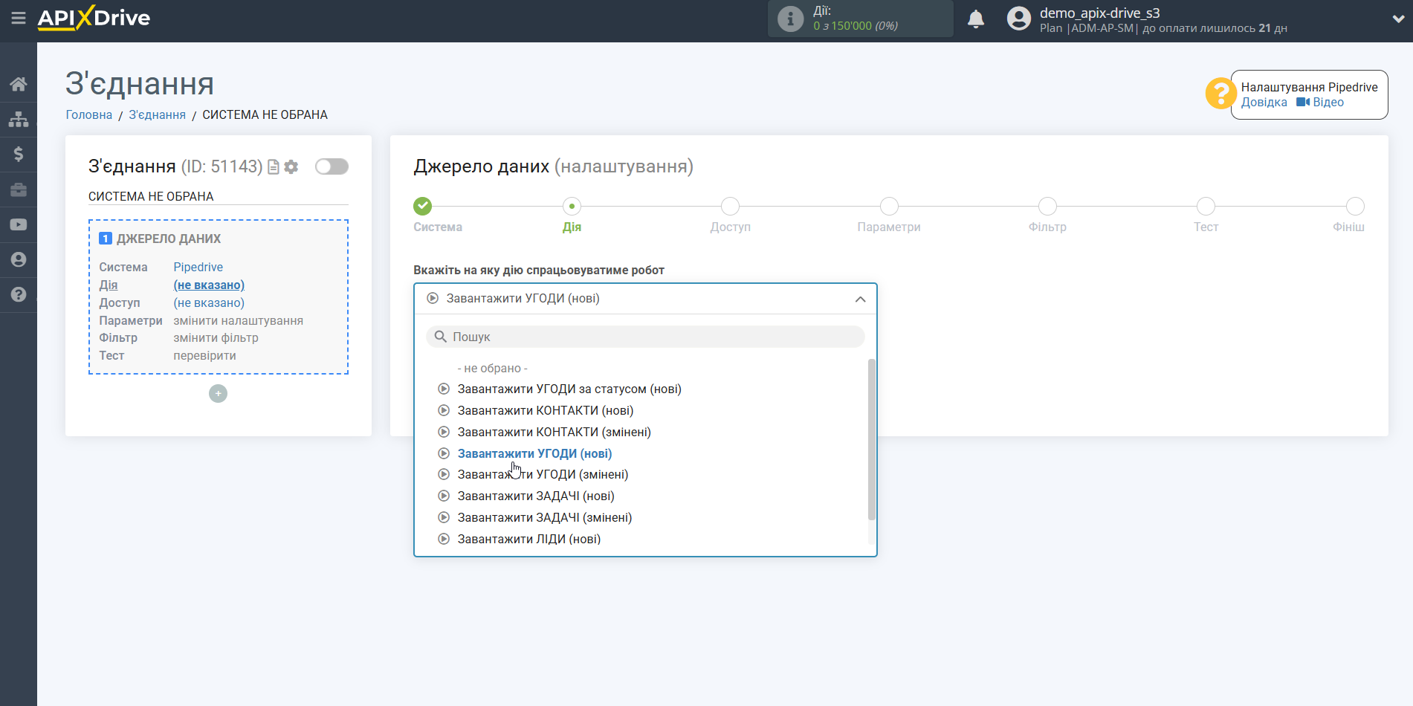The image size is (1413, 706).
Task: Open the notifications bell
Action: click(x=976, y=19)
